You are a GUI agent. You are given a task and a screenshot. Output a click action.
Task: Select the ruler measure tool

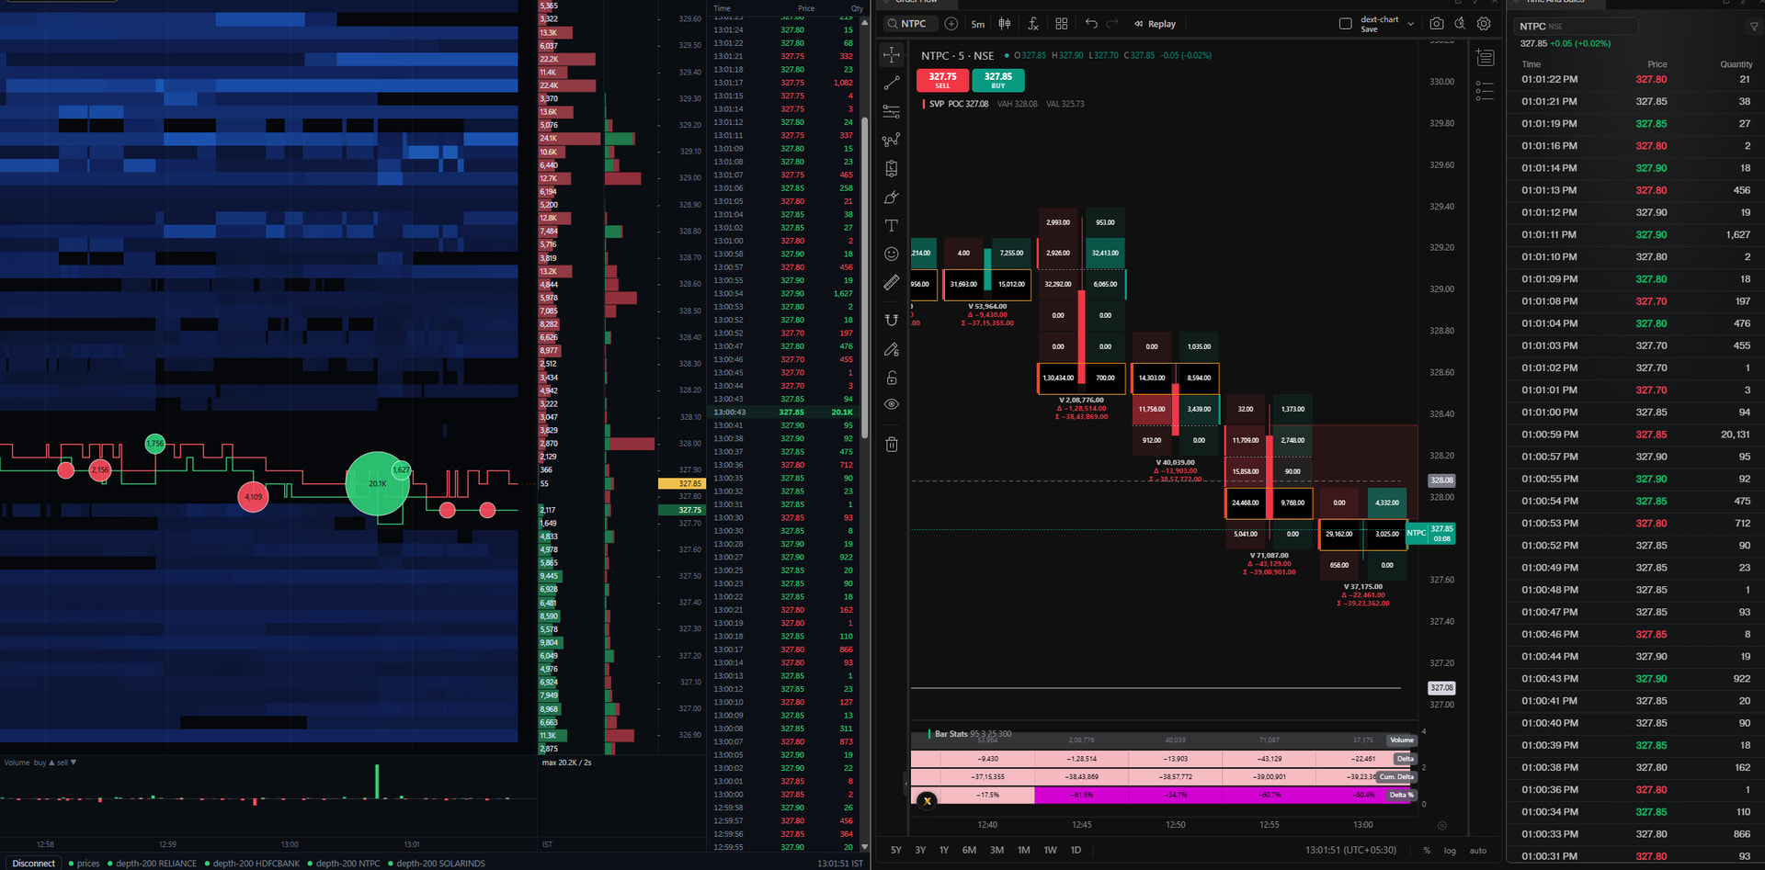(x=892, y=283)
